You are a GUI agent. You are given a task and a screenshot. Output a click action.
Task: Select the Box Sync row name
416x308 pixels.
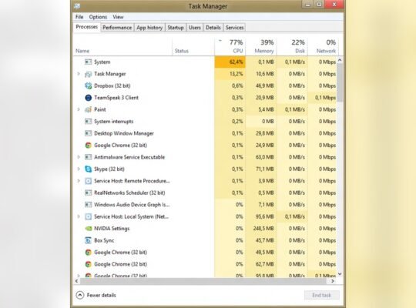tap(104, 240)
